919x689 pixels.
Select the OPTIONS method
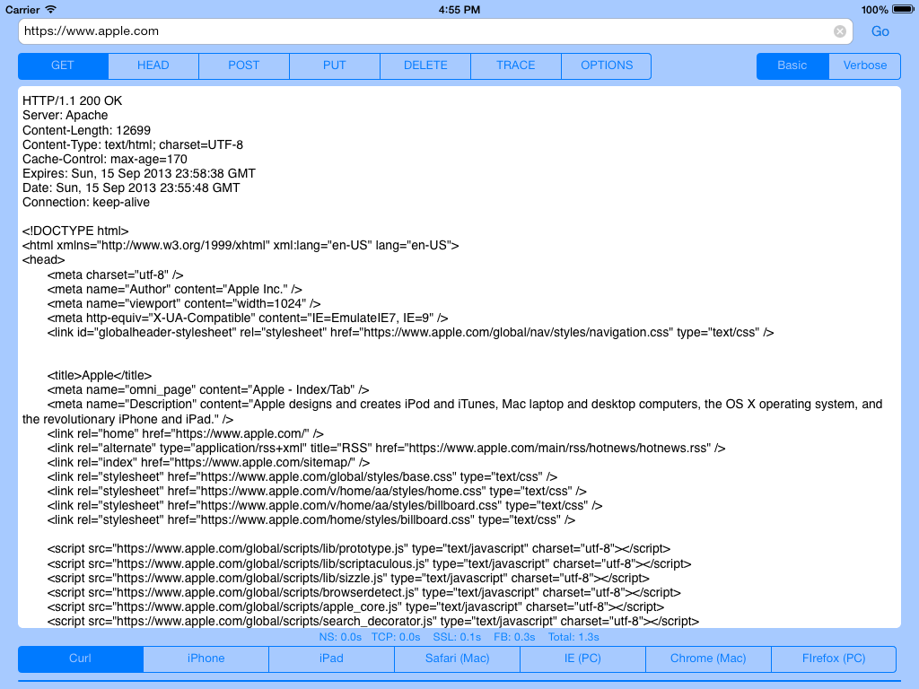(607, 65)
